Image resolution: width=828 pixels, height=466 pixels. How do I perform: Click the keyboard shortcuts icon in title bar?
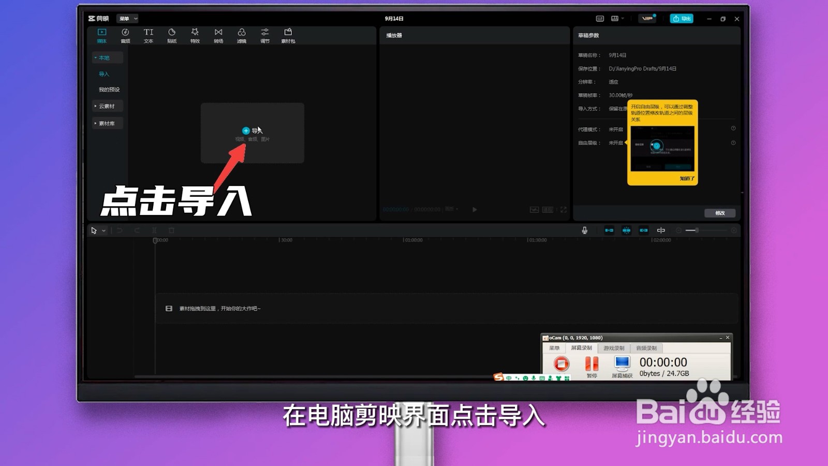(x=600, y=19)
